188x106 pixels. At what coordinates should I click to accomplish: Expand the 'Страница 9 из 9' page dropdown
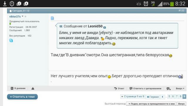pyautogui.click(x=133, y=97)
